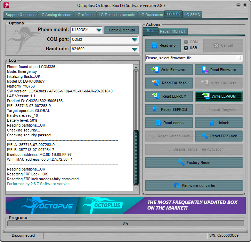251x242 pixels.
Task: Click the Repair EEPROM button label
Action: [174, 109]
